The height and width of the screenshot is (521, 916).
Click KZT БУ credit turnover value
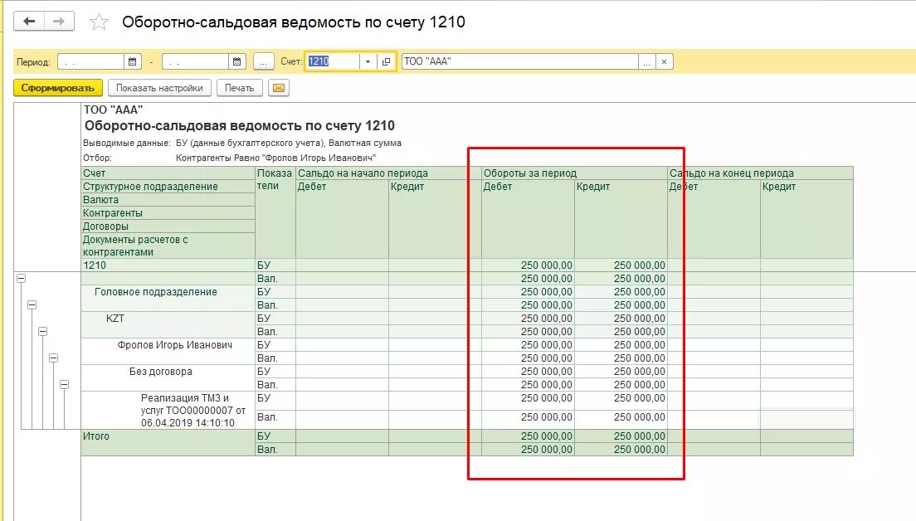click(x=621, y=319)
